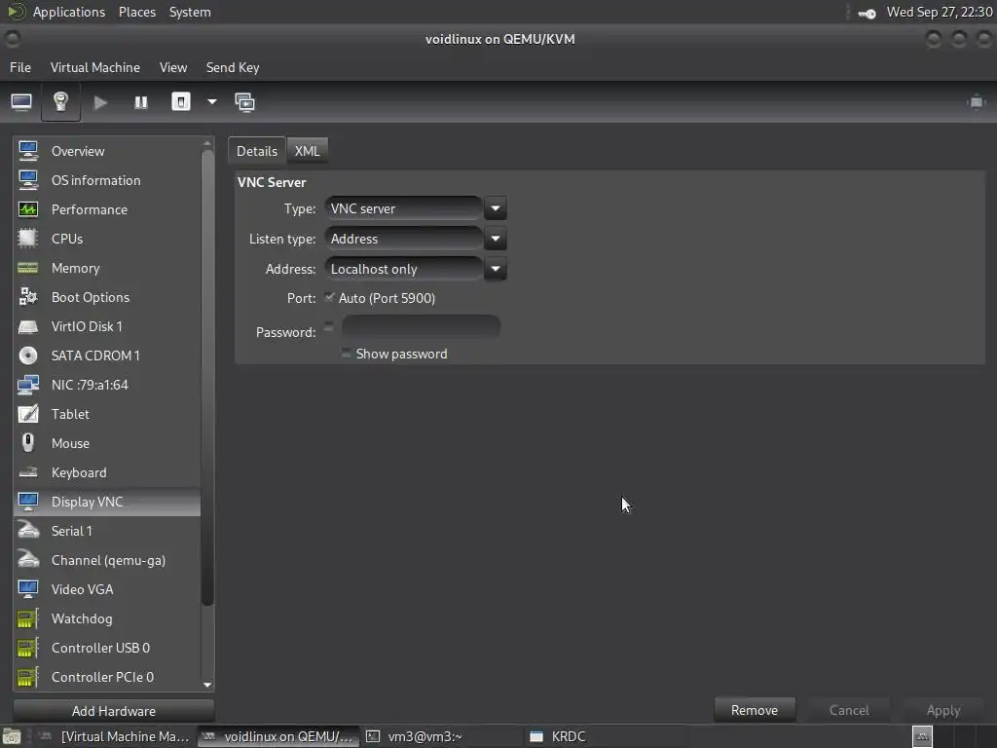Open the Type dropdown arrow
Viewport: 997px width, 748px height.
496,208
